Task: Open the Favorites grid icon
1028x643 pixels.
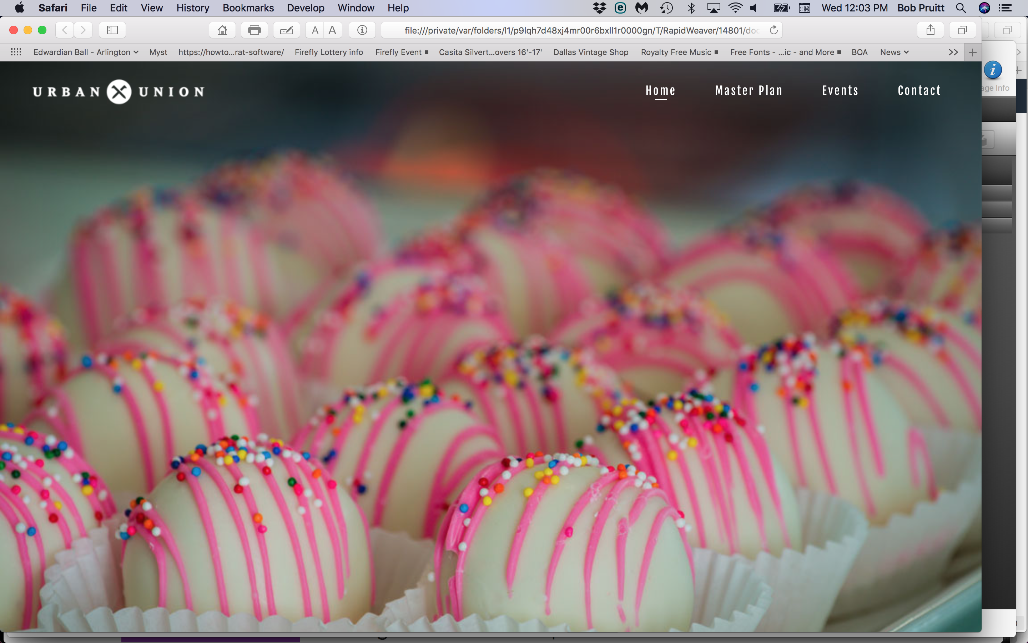Action: [x=16, y=52]
